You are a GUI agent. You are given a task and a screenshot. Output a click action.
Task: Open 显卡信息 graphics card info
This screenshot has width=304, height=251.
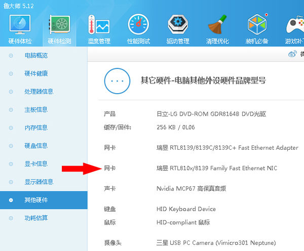point(36,164)
